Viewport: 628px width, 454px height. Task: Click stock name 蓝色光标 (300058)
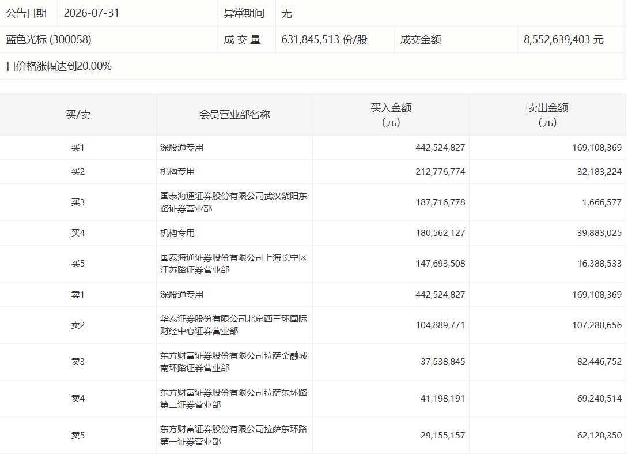(48, 39)
